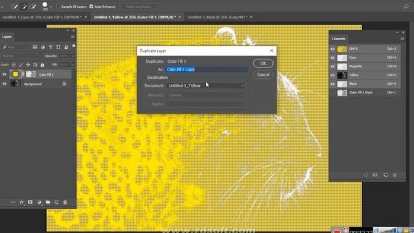Image resolution: width=414 pixels, height=233 pixels.
Task: Click the Background layer lock icon
Action: pos(64,83)
